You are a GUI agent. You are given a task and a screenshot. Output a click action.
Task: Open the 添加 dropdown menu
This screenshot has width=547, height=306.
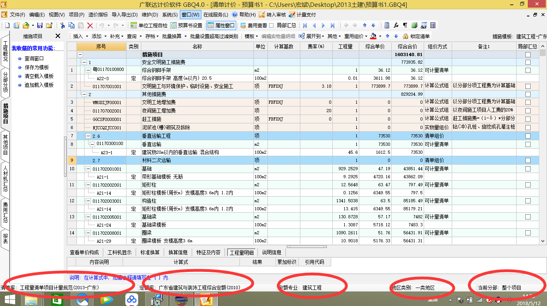pos(99,36)
